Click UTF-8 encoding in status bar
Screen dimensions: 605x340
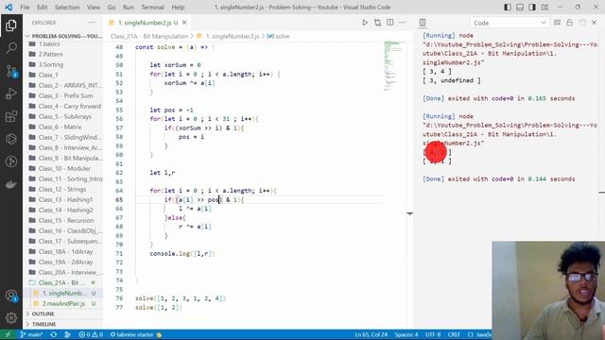tap(433, 334)
